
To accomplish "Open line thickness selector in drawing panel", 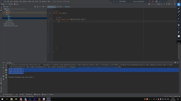I will (179, 40).
